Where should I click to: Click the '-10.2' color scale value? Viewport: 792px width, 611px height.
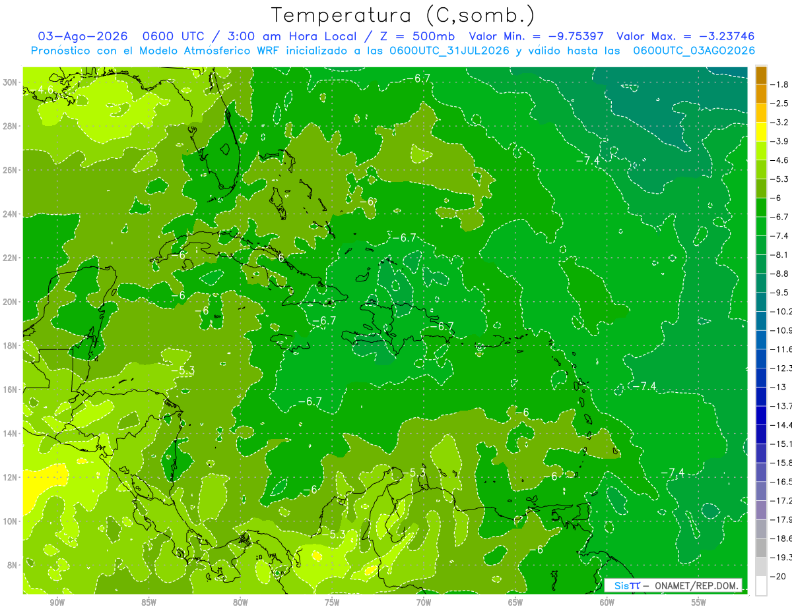tap(781, 312)
